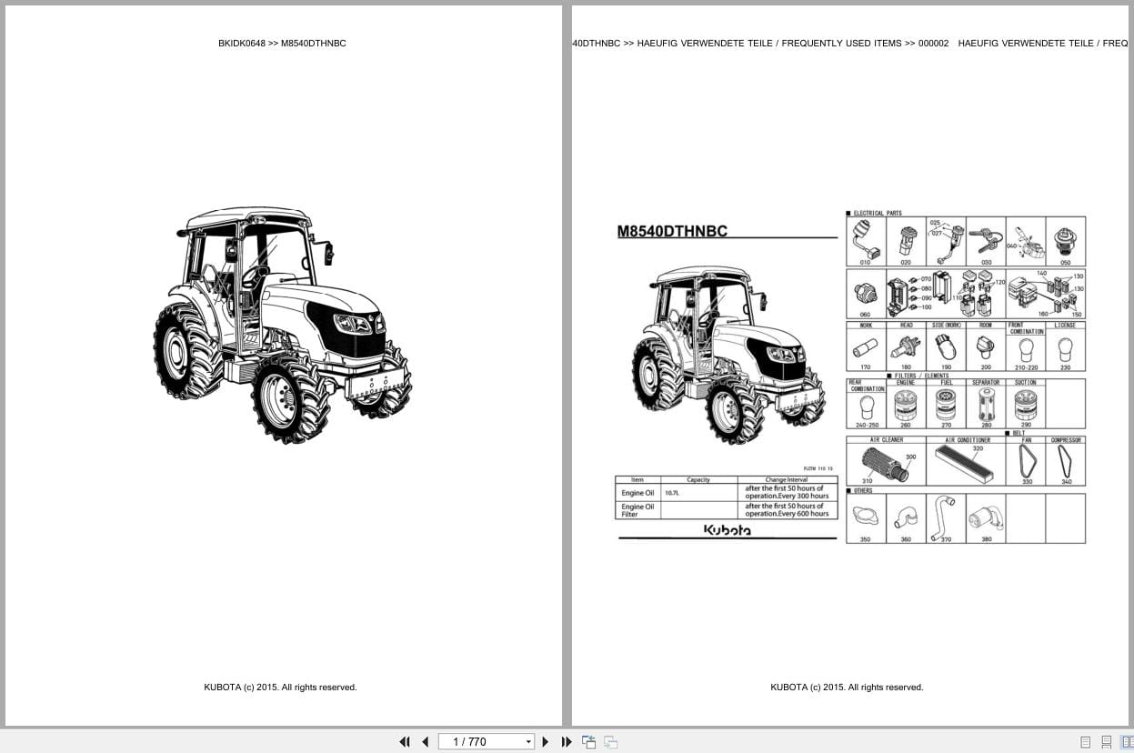Click the OTHERS section label

click(x=862, y=490)
